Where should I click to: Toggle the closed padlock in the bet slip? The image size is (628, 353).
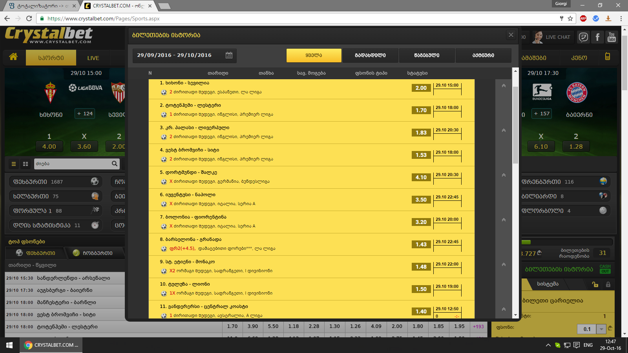pyautogui.click(x=608, y=284)
